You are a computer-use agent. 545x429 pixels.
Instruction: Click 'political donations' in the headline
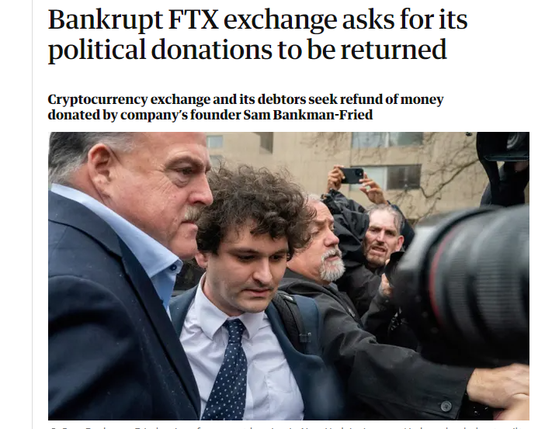point(160,50)
